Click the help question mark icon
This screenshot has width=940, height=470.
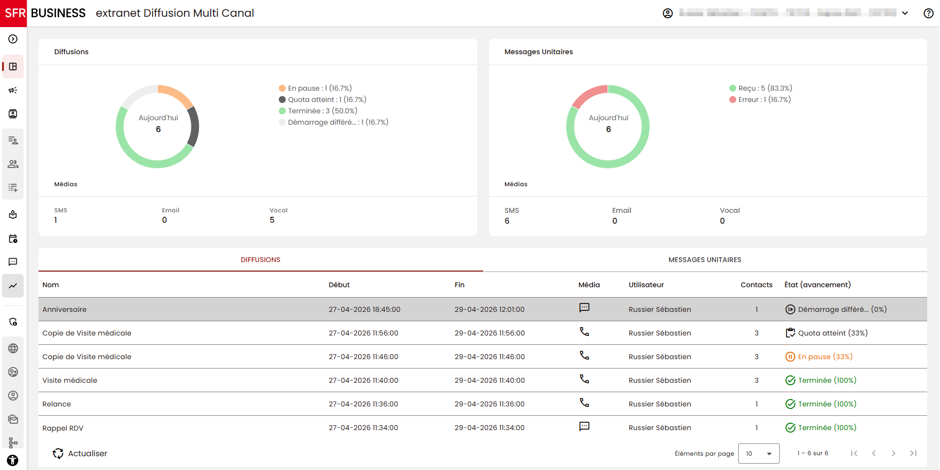(x=928, y=13)
